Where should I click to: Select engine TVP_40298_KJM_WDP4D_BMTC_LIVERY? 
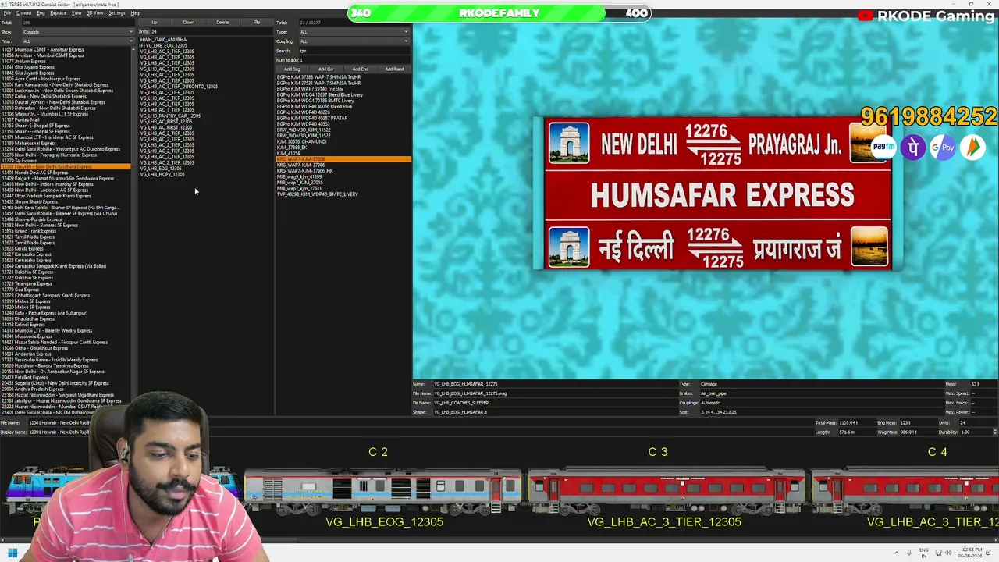[x=317, y=194]
